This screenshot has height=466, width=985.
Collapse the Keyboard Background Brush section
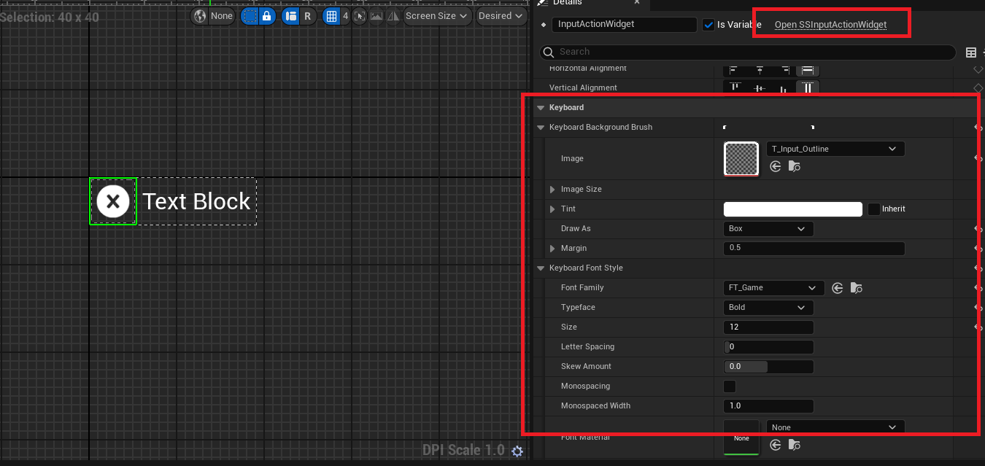[540, 127]
